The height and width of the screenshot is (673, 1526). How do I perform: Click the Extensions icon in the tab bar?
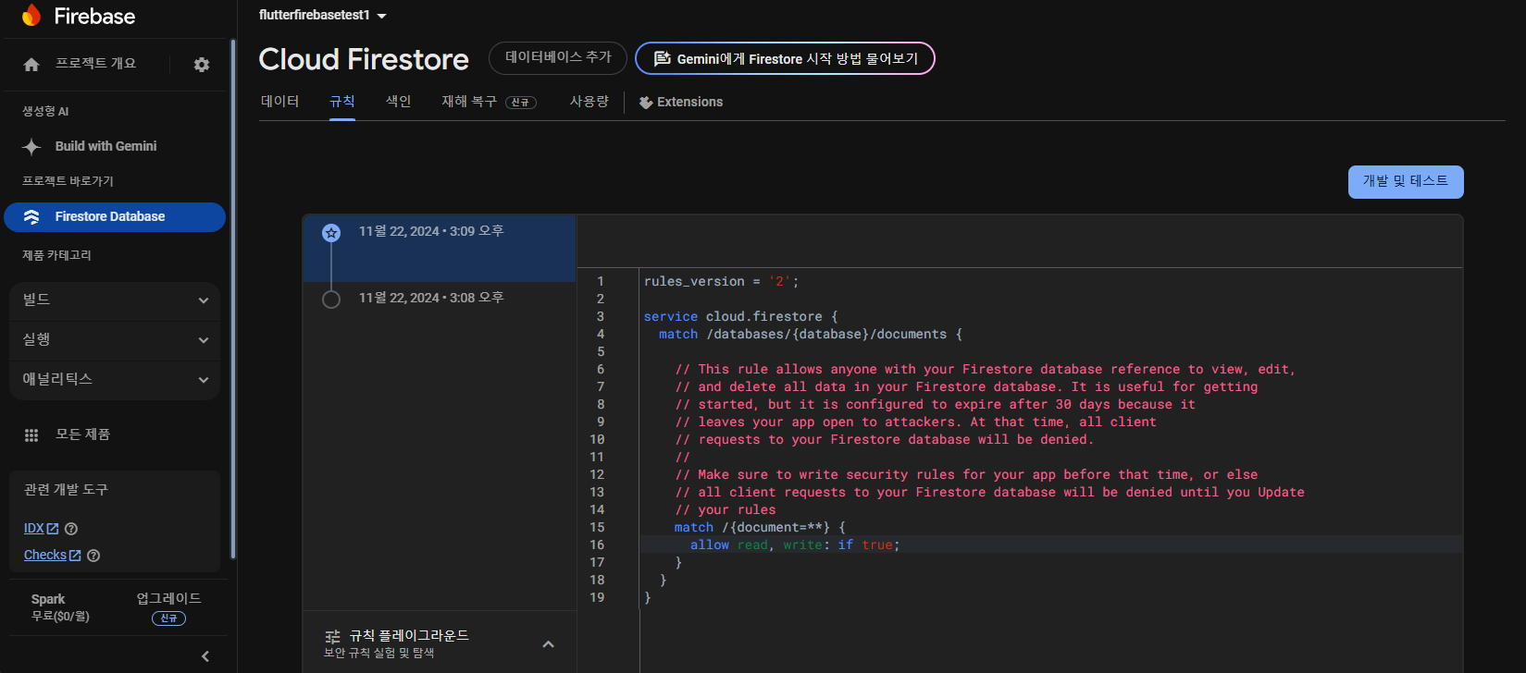coord(646,103)
